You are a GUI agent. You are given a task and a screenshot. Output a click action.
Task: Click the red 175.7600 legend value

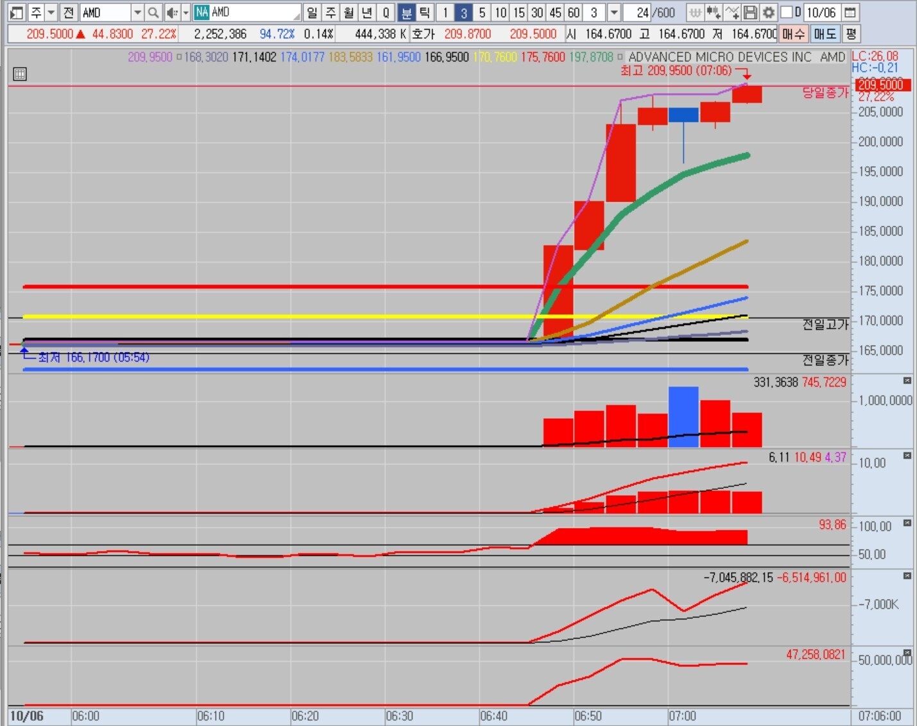click(x=543, y=57)
